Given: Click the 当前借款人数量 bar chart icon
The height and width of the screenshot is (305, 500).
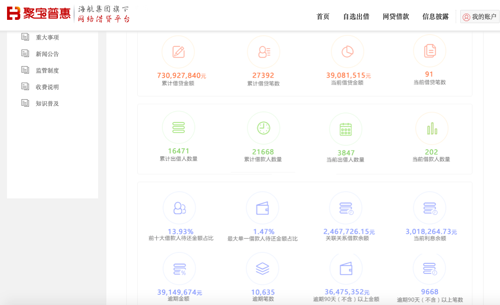Looking at the screenshot, I should point(432,129).
